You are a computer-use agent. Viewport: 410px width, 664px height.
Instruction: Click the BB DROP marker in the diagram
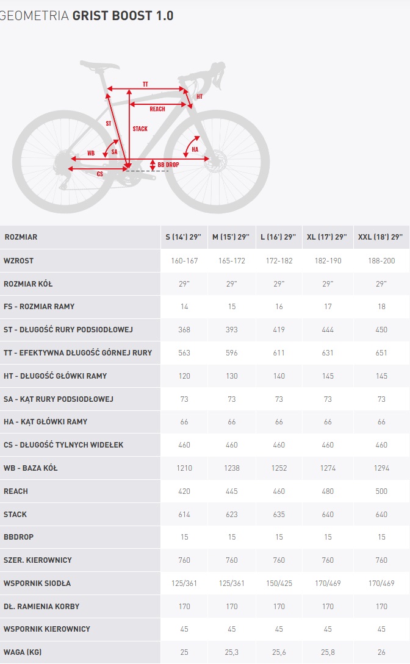[x=168, y=165]
